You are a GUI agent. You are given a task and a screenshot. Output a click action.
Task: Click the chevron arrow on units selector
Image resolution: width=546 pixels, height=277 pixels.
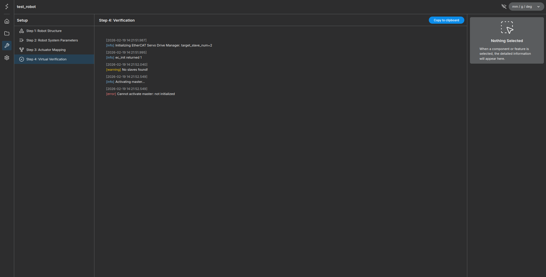pos(538,7)
